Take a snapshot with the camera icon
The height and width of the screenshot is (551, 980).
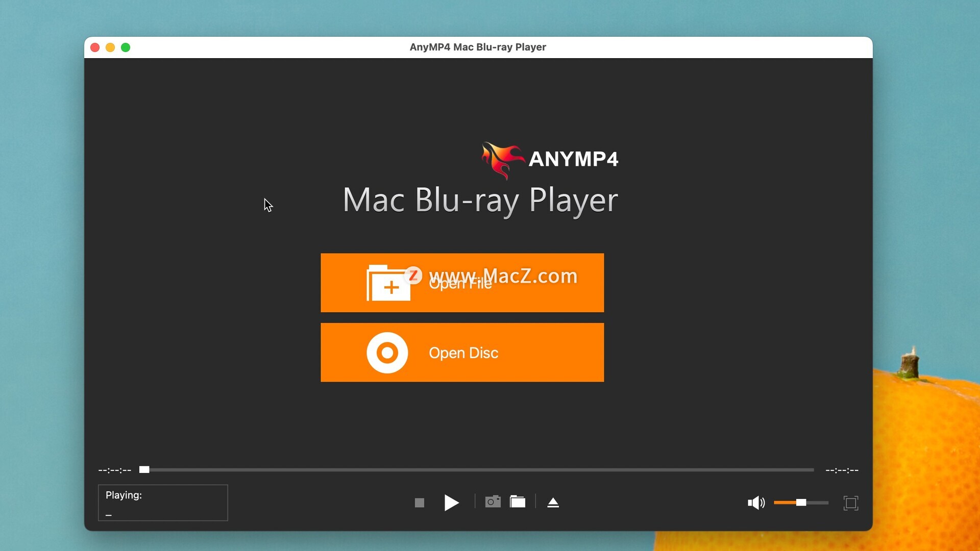[x=493, y=502]
